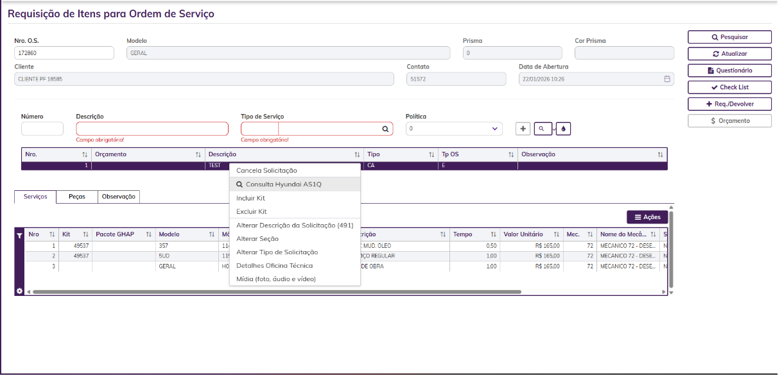Viewport: 782px width, 376px height.
Task: Click the Pesquisar button
Action: (x=729, y=37)
